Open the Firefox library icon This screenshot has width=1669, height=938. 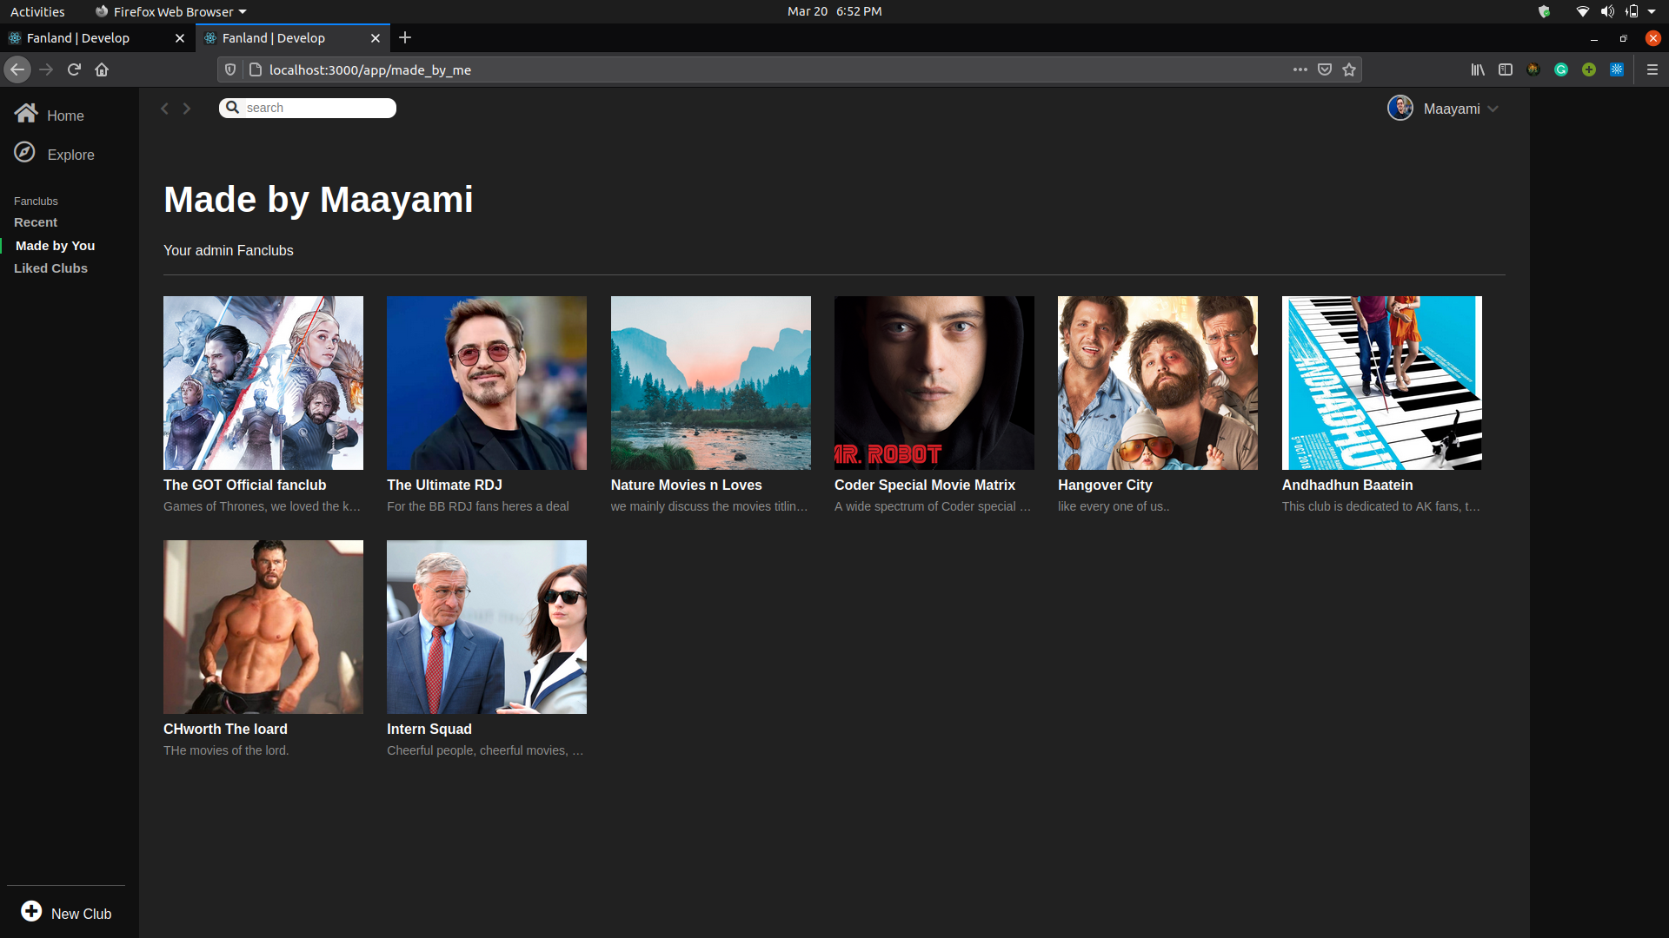pyautogui.click(x=1478, y=69)
